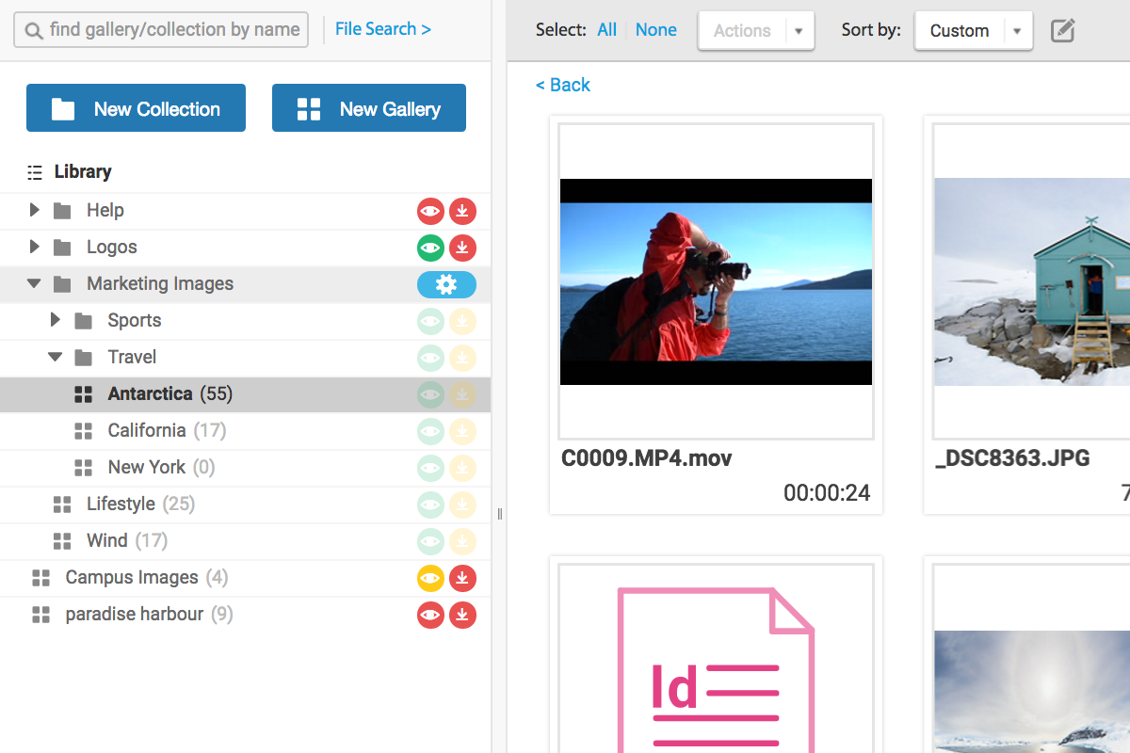The height and width of the screenshot is (753, 1130).
Task: Click the New Collection button
Action: 136,108
